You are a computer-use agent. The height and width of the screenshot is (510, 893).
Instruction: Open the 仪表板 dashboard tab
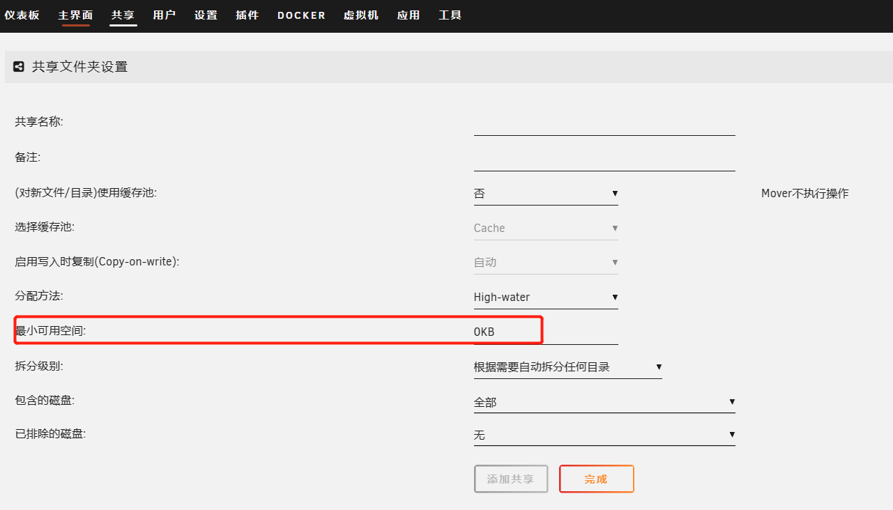tap(22, 15)
